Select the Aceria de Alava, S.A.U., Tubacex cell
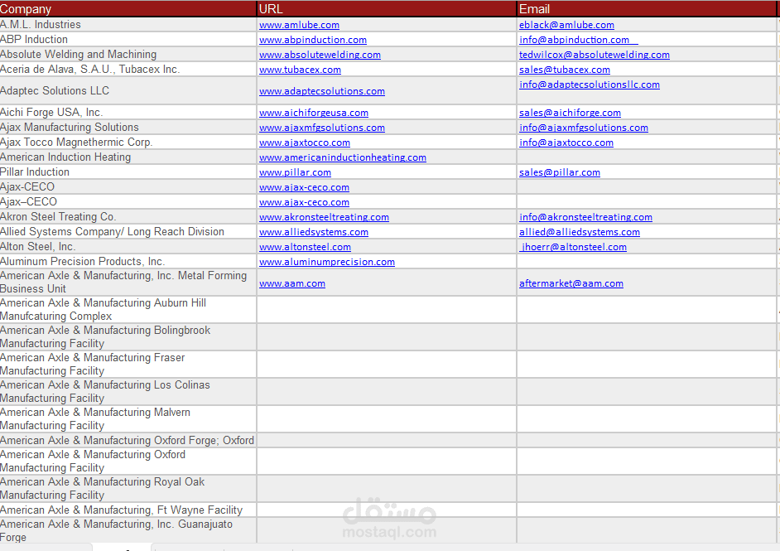Viewport: 780px width, 551px height. point(128,70)
